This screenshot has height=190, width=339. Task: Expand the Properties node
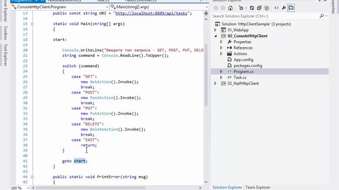tap(221, 42)
